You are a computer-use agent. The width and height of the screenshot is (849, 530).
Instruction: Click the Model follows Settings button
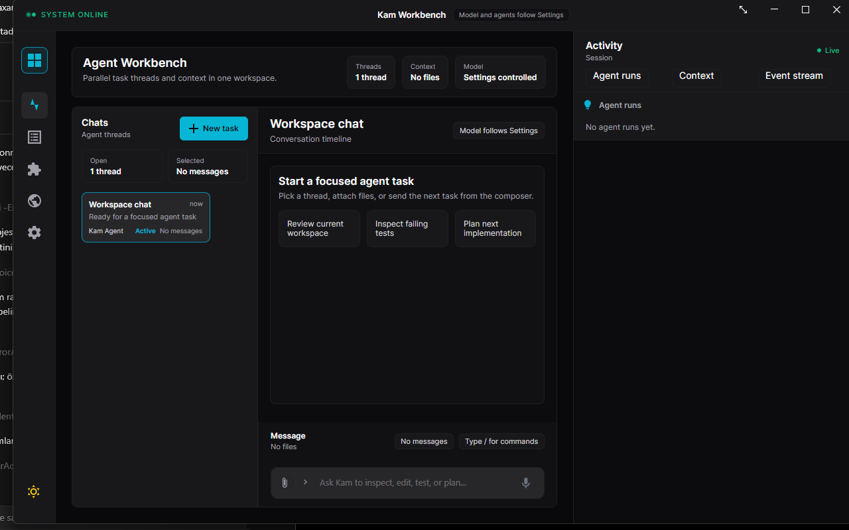(x=499, y=131)
